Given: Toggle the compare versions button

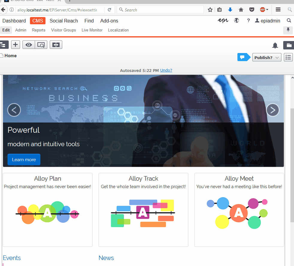Looking at the screenshot, I should tap(56, 45).
